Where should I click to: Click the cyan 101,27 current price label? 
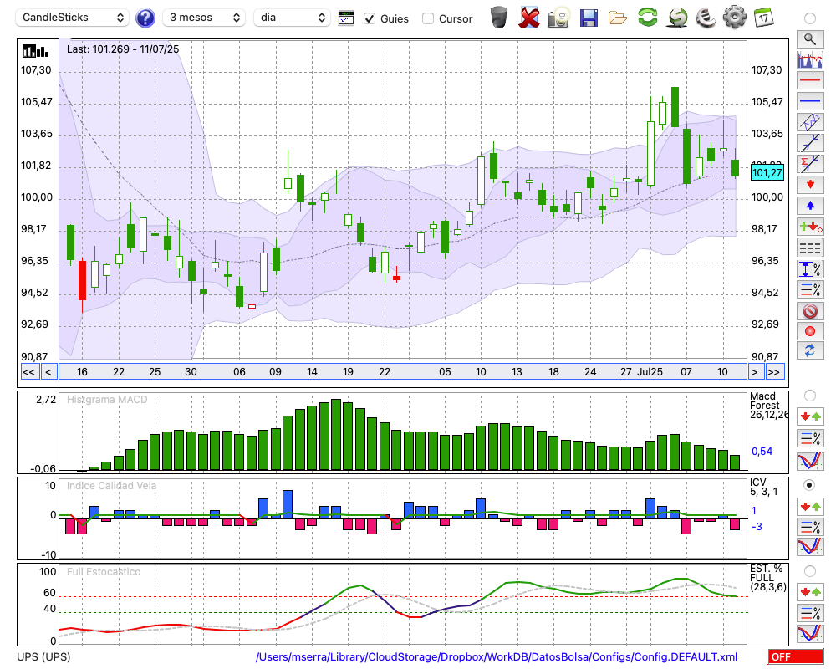pyautogui.click(x=767, y=173)
